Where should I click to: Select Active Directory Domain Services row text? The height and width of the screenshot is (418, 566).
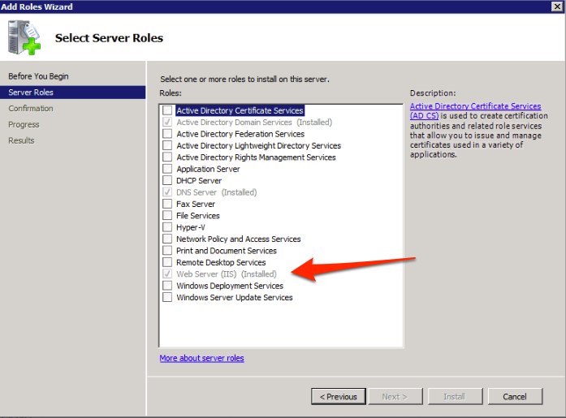pos(254,123)
